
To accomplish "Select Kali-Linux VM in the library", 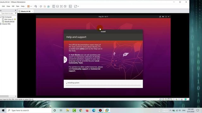I will [9, 19].
